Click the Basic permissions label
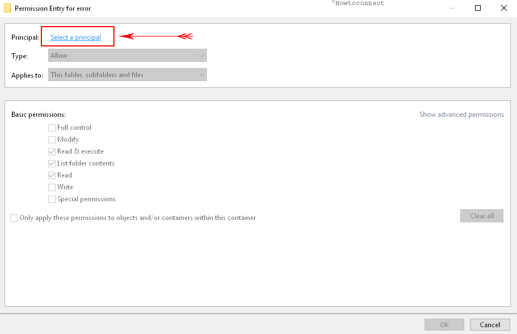This screenshot has height=334, width=517. click(x=39, y=115)
